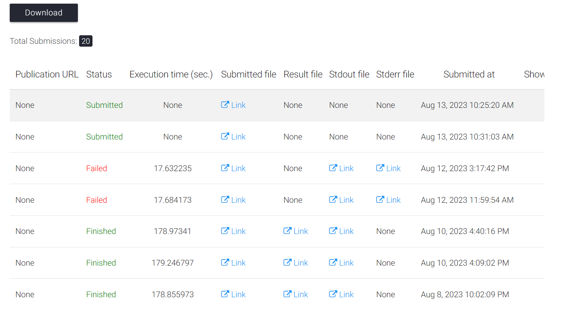Open submitted file for Aug 13 10:31:03 AM entry

coord(233,137)
